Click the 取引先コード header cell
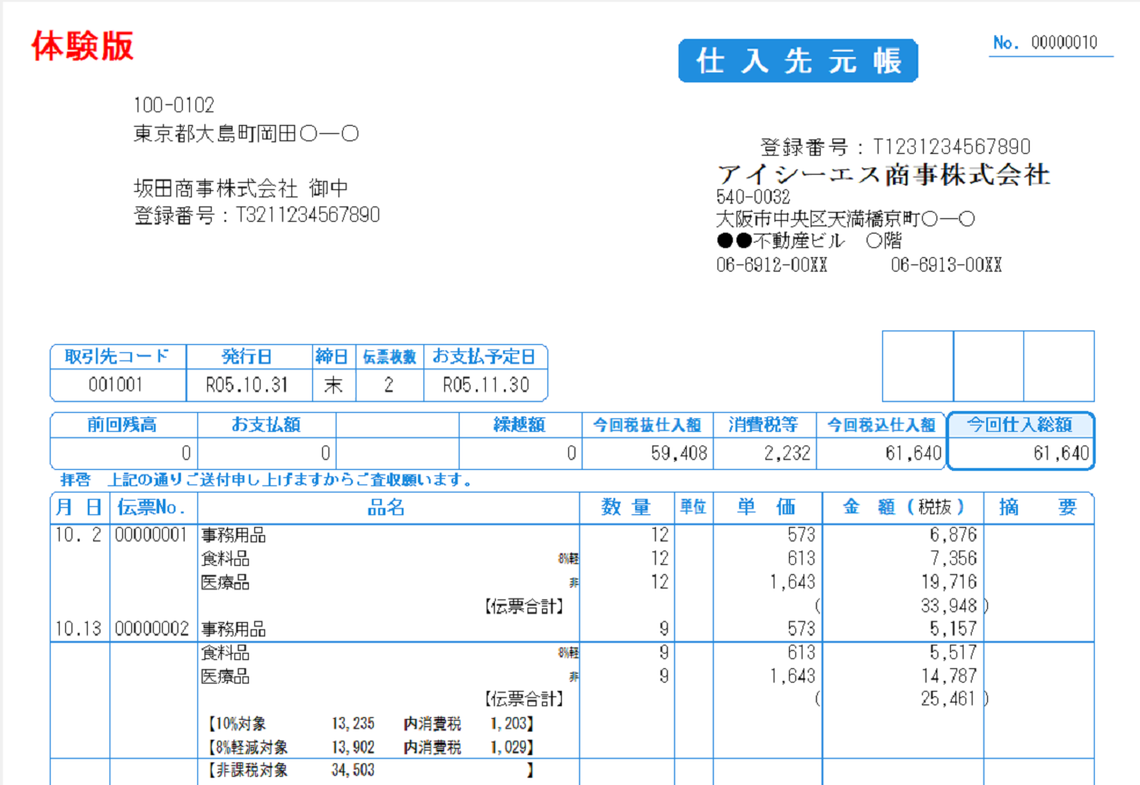This screenshot has width=1140, height=785. pos(118,357)
